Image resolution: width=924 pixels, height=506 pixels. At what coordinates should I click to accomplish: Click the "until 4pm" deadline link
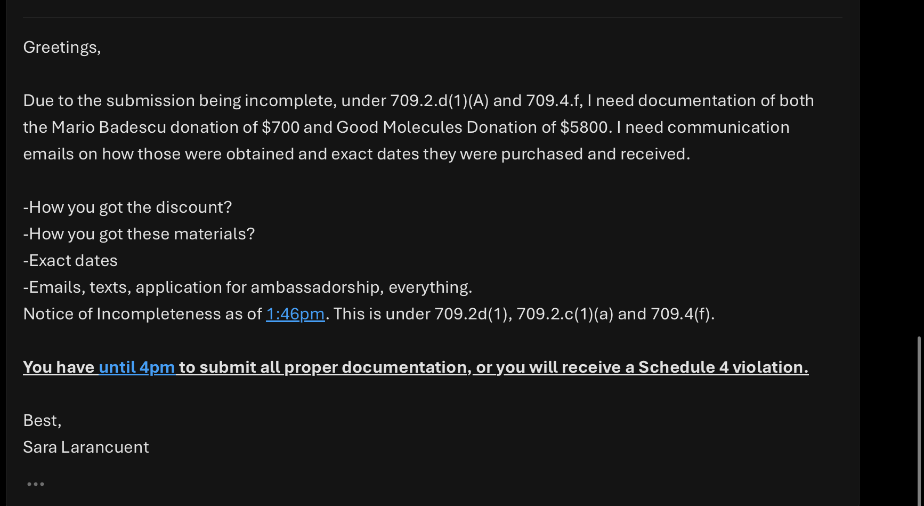click(136, 367)
